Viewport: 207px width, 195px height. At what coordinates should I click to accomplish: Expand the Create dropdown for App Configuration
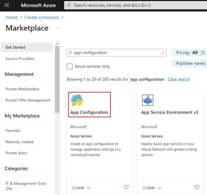81,188
